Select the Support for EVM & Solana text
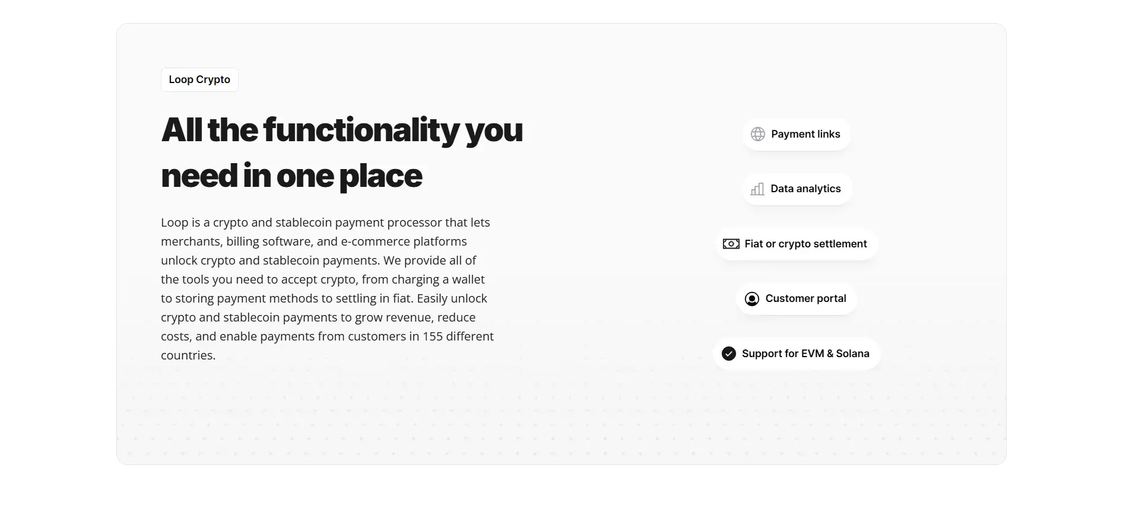 tap(805, 354)
